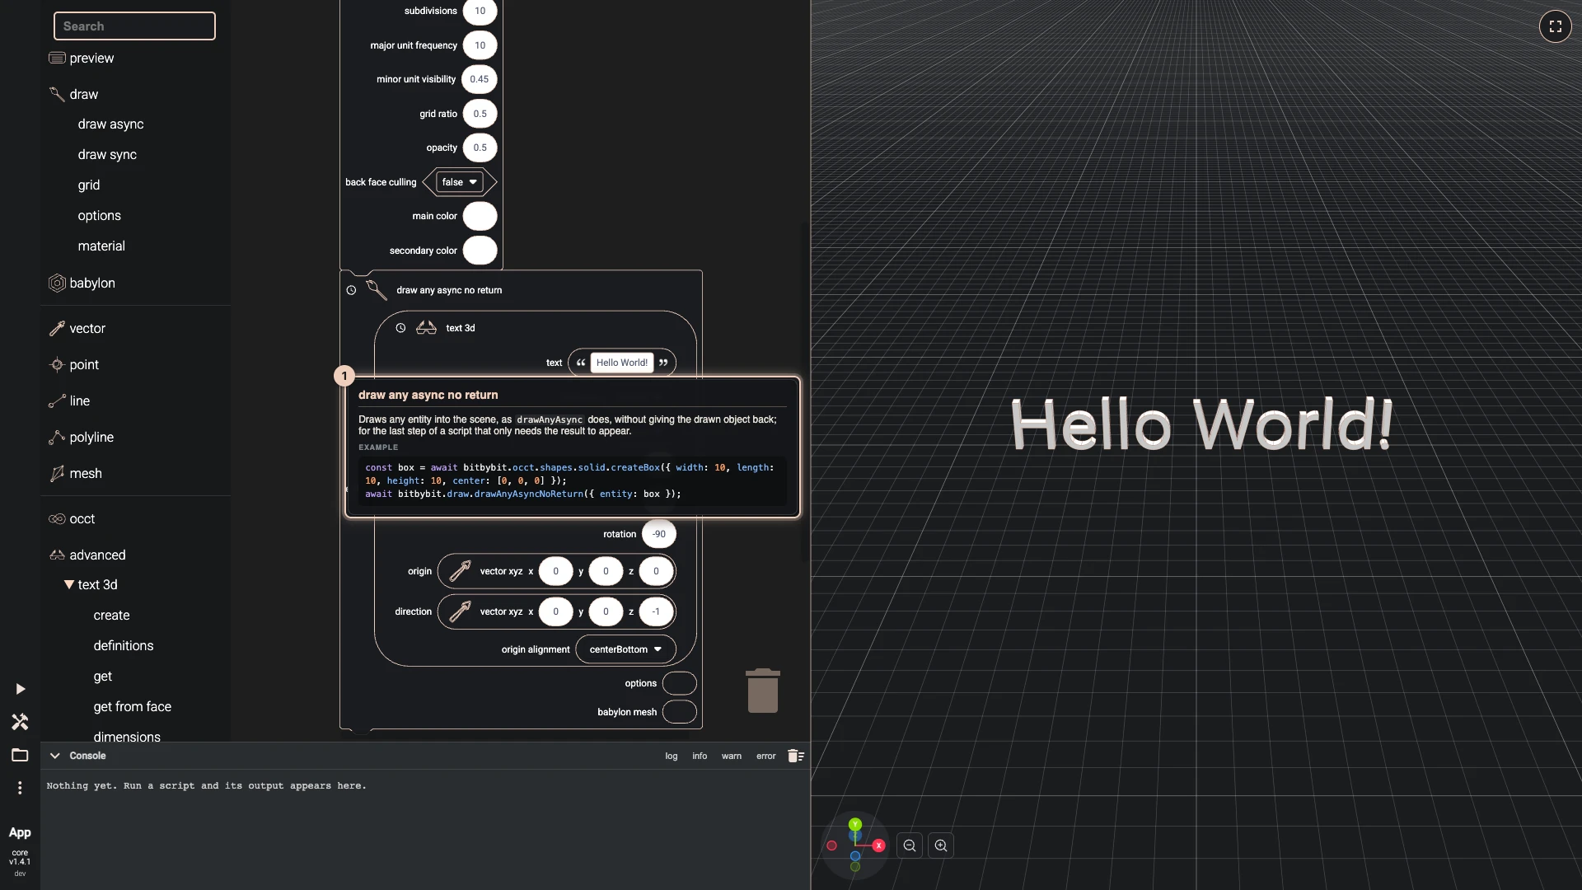Open the tools icon in the left sidebar
This screenshot has height=890, width=1582.
(x=20, y=722)
